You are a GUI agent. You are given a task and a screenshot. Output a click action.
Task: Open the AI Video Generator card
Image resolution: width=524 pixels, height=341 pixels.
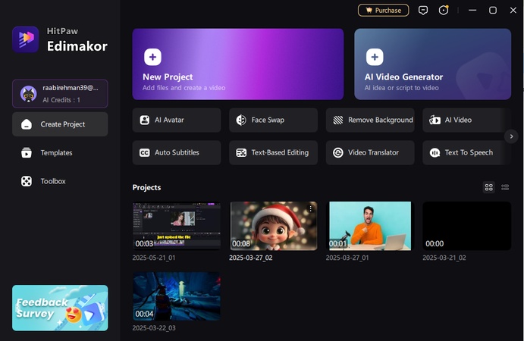point(432,64)
